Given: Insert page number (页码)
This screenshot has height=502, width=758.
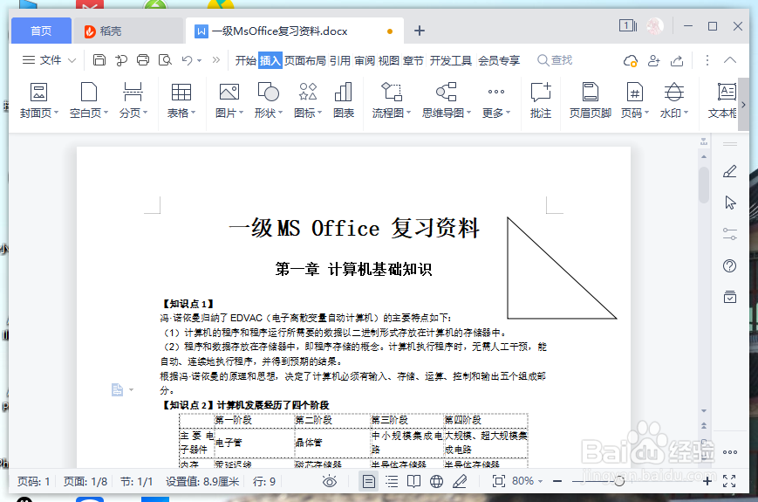Looking at the screenshot, I should 635,100.
